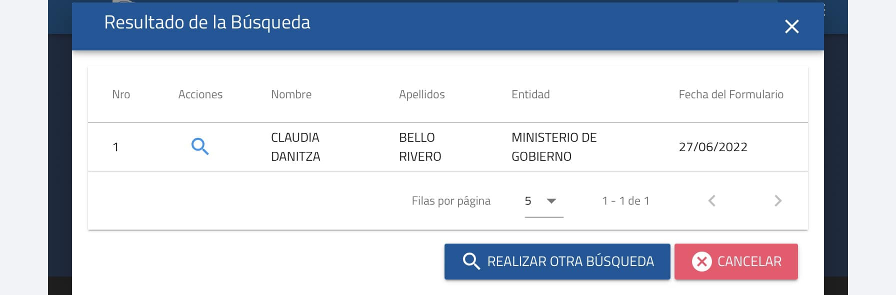Click the magnifier icon in Acciones column
Screen dimensions: 896x295
point(200,147)
